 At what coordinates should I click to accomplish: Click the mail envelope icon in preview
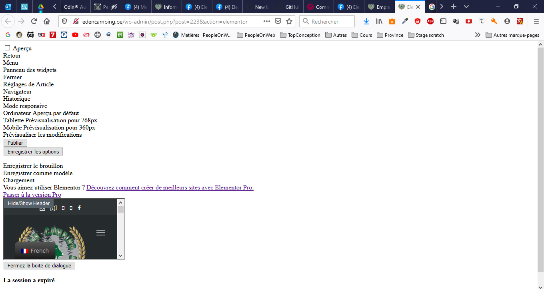42,208
